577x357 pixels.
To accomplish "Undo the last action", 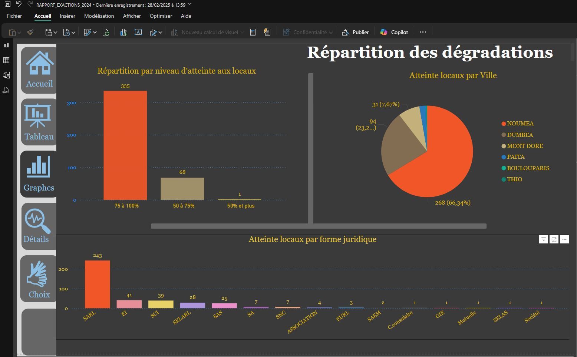I will tap(19, 4).
